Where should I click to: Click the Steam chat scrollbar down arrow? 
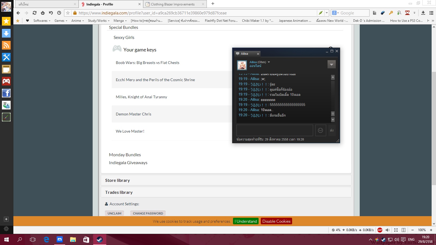point(333,120)
